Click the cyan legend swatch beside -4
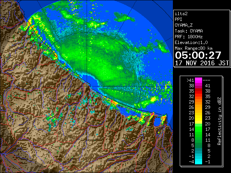231x173 pixels. click(x=199, y=161)
